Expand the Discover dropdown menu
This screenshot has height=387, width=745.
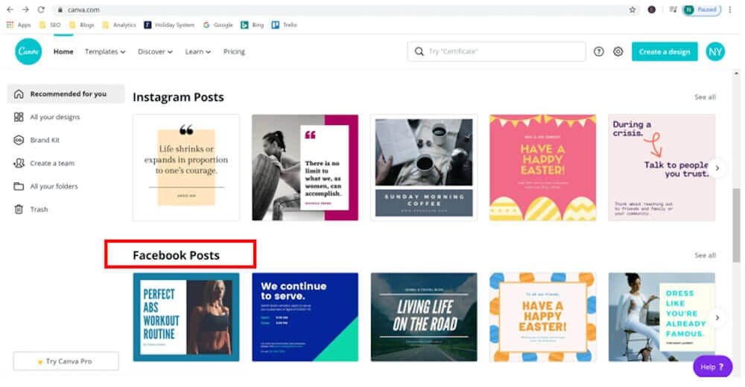point(155,51)
